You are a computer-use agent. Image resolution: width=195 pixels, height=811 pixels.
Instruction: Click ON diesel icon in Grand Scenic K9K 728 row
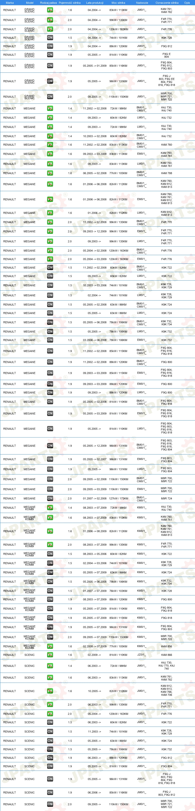(x=50, y=38)
